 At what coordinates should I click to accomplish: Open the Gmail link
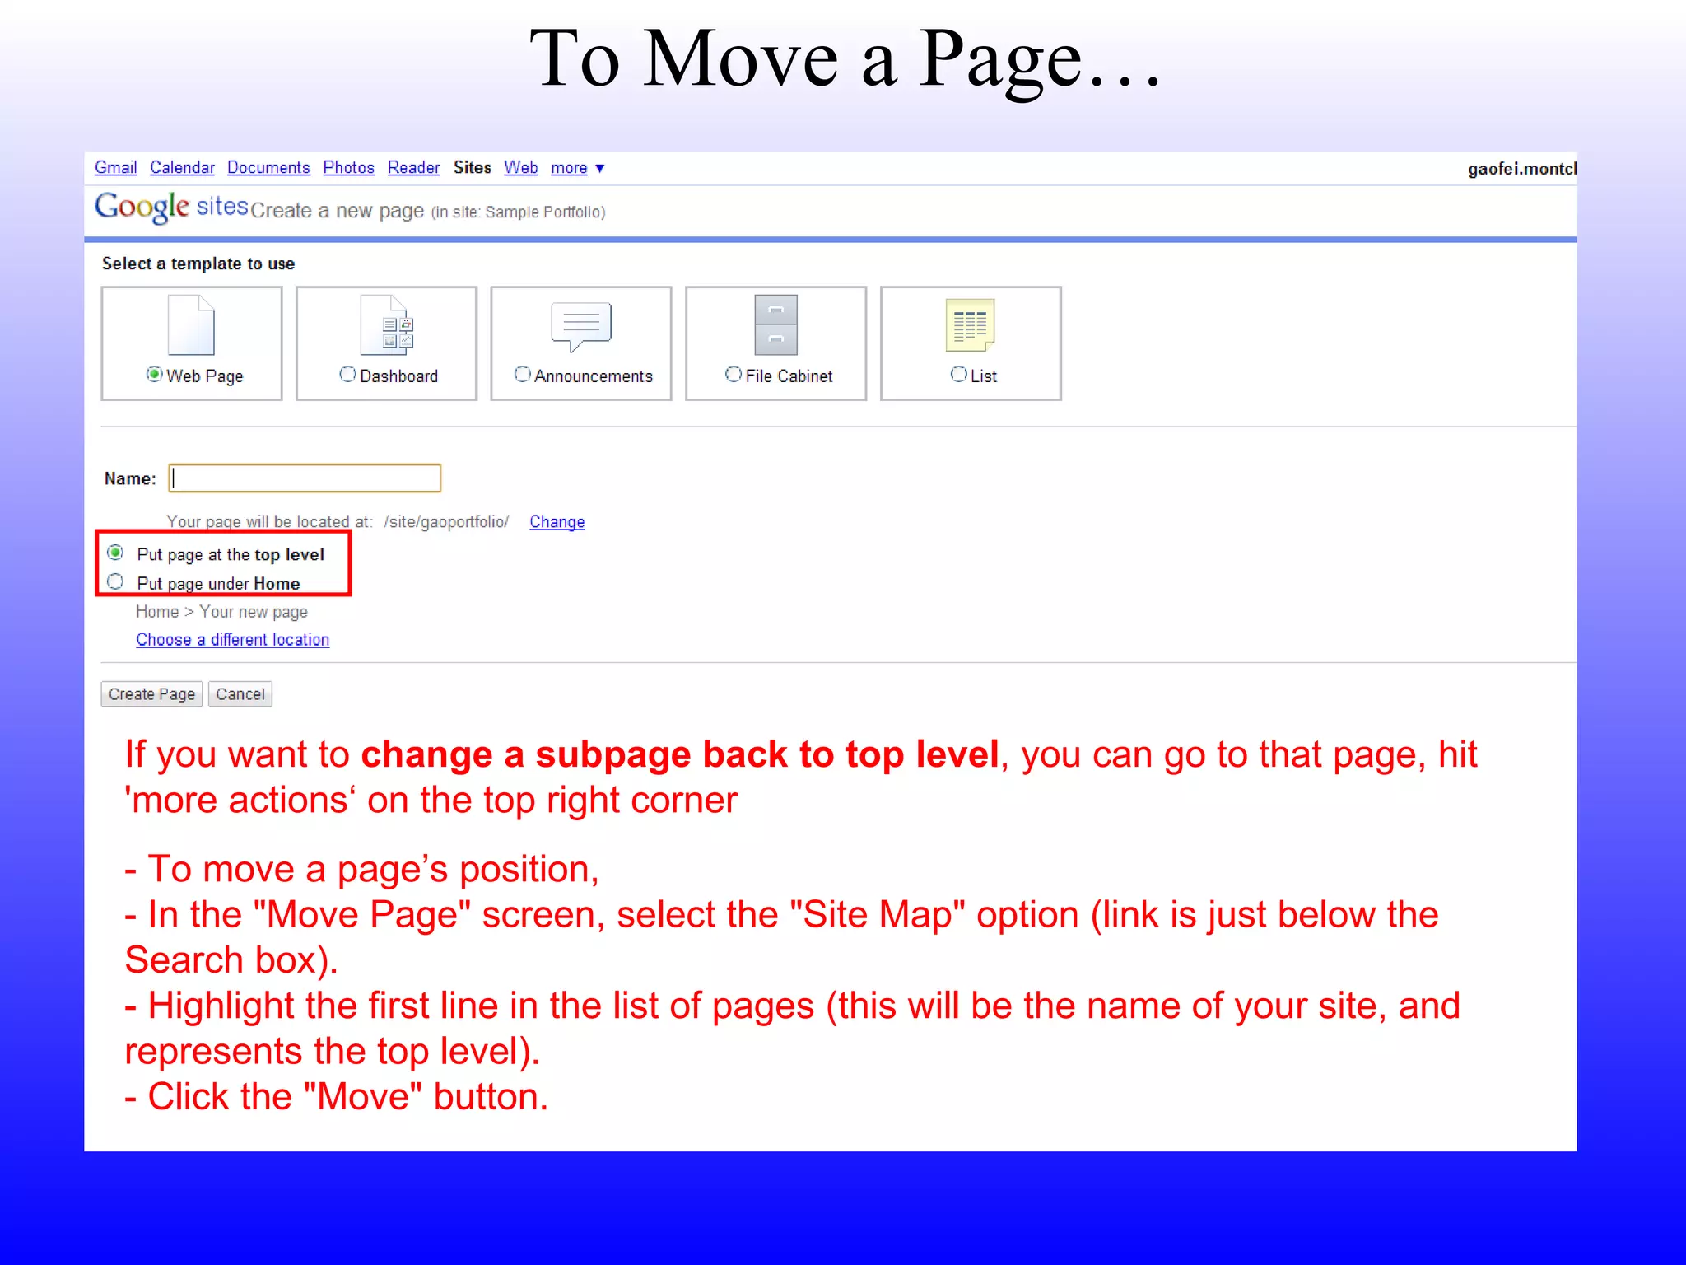(x=115, y=168)
